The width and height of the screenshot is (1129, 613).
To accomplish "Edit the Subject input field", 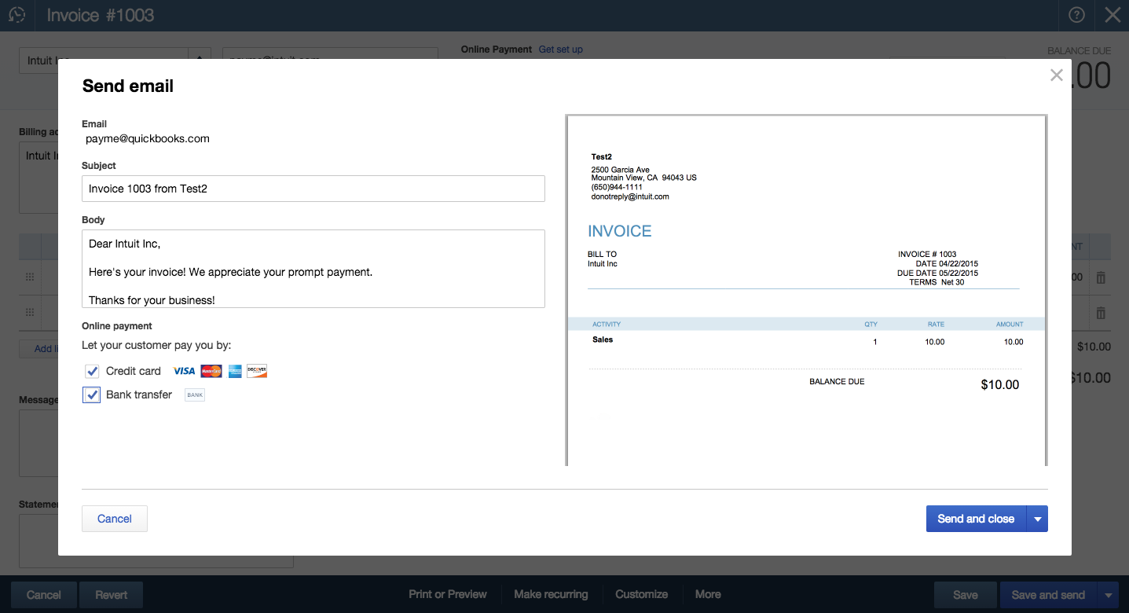I will pyautogui.click(x=313, y=189).
